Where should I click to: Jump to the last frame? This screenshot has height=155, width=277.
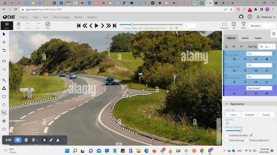click(x=114, y=26)
